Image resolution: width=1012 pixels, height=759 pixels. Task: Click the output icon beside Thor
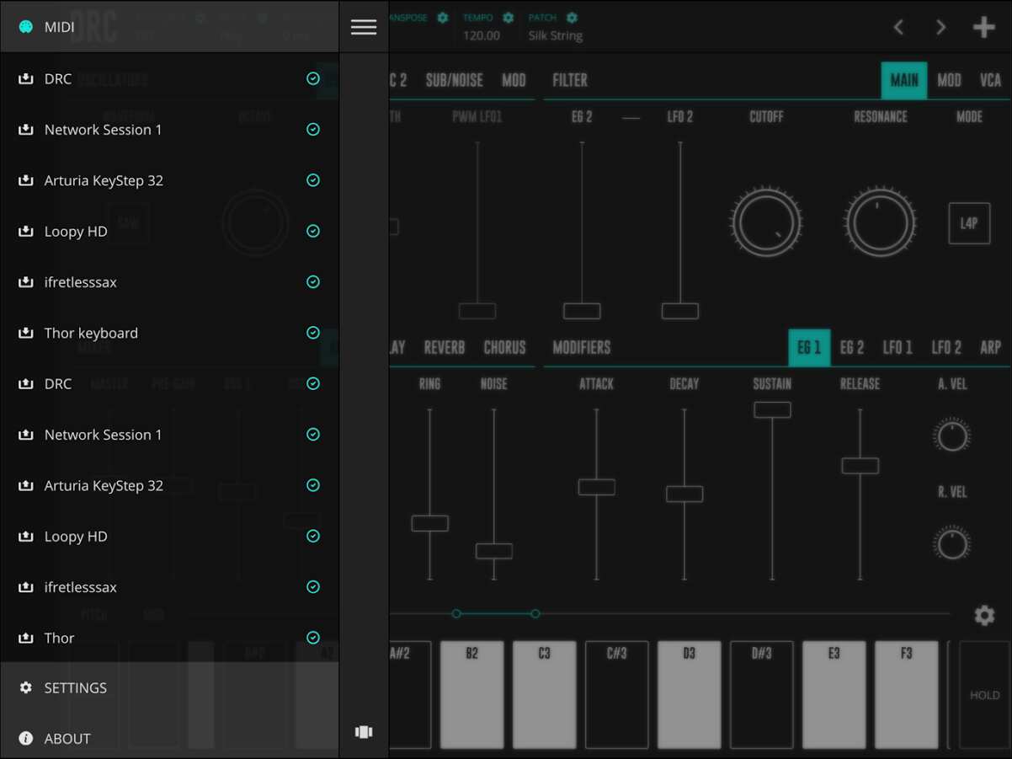pos(26,638)
